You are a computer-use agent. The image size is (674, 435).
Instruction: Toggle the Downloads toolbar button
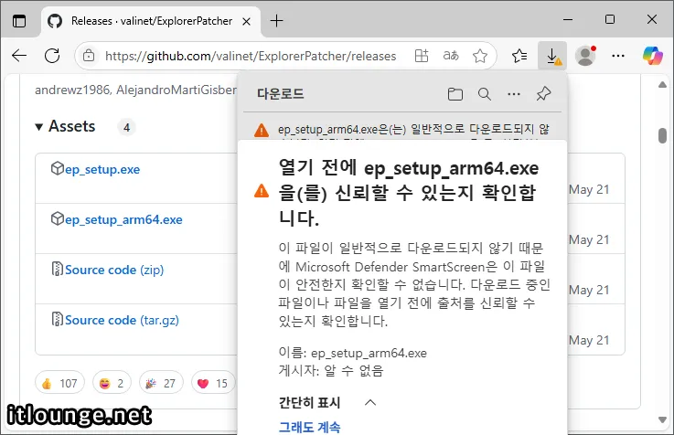coord(552,56)
